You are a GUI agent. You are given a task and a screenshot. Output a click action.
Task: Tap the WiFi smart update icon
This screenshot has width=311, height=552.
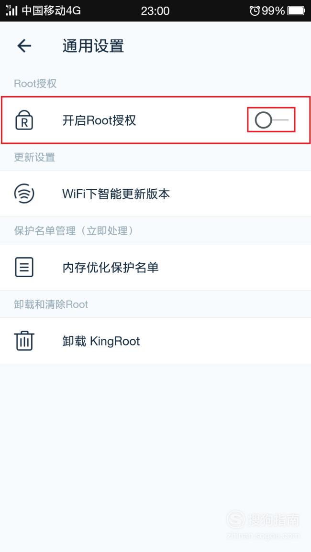(24, 193)
